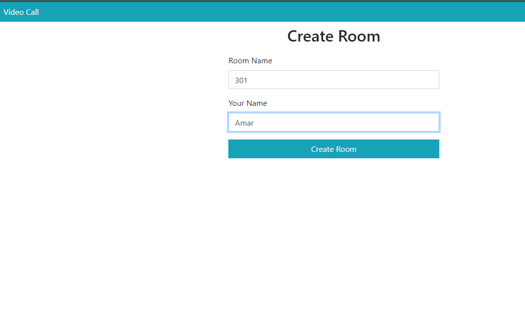The height and width of the screenshot is (322, 525).
Task: Click blank white space below the form
Action: click(x=333, y=237)
